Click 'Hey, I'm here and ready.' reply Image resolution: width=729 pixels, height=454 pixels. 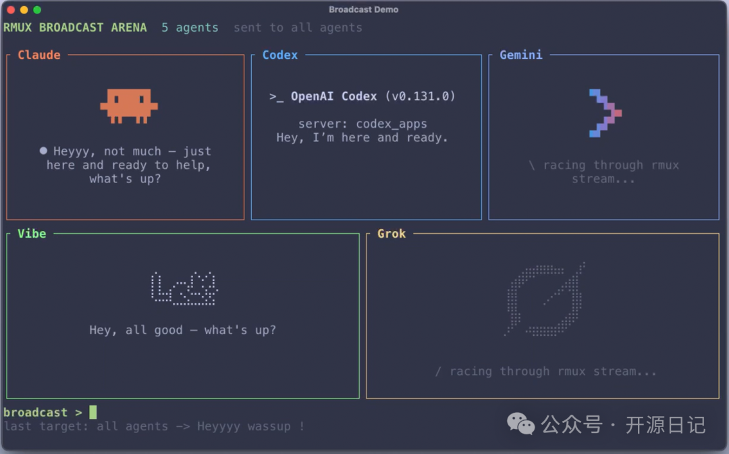(x=362, y=138)
